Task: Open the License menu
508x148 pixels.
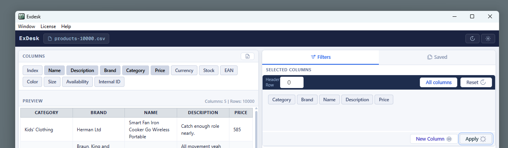Action: (48, 26)
